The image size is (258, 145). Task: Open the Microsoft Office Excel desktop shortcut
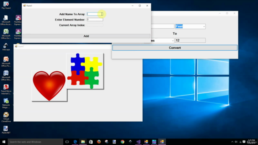click(x=6, y=34)
